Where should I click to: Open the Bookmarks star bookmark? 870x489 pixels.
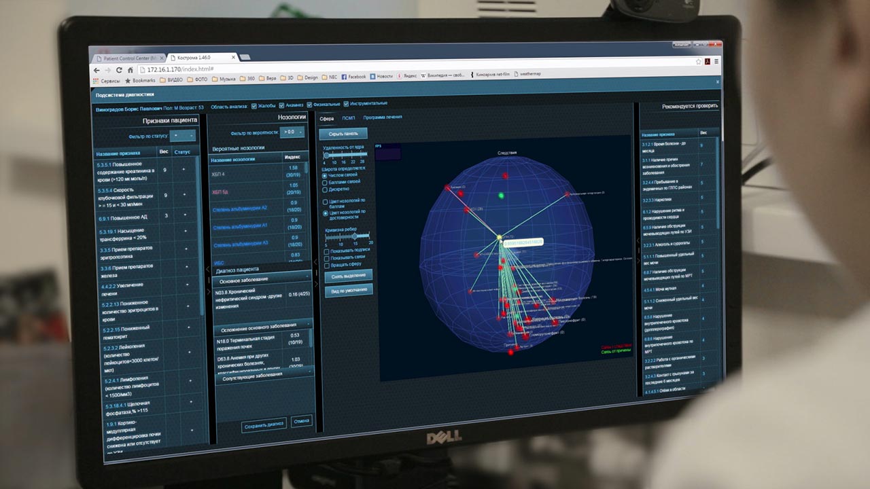point(141,80)
